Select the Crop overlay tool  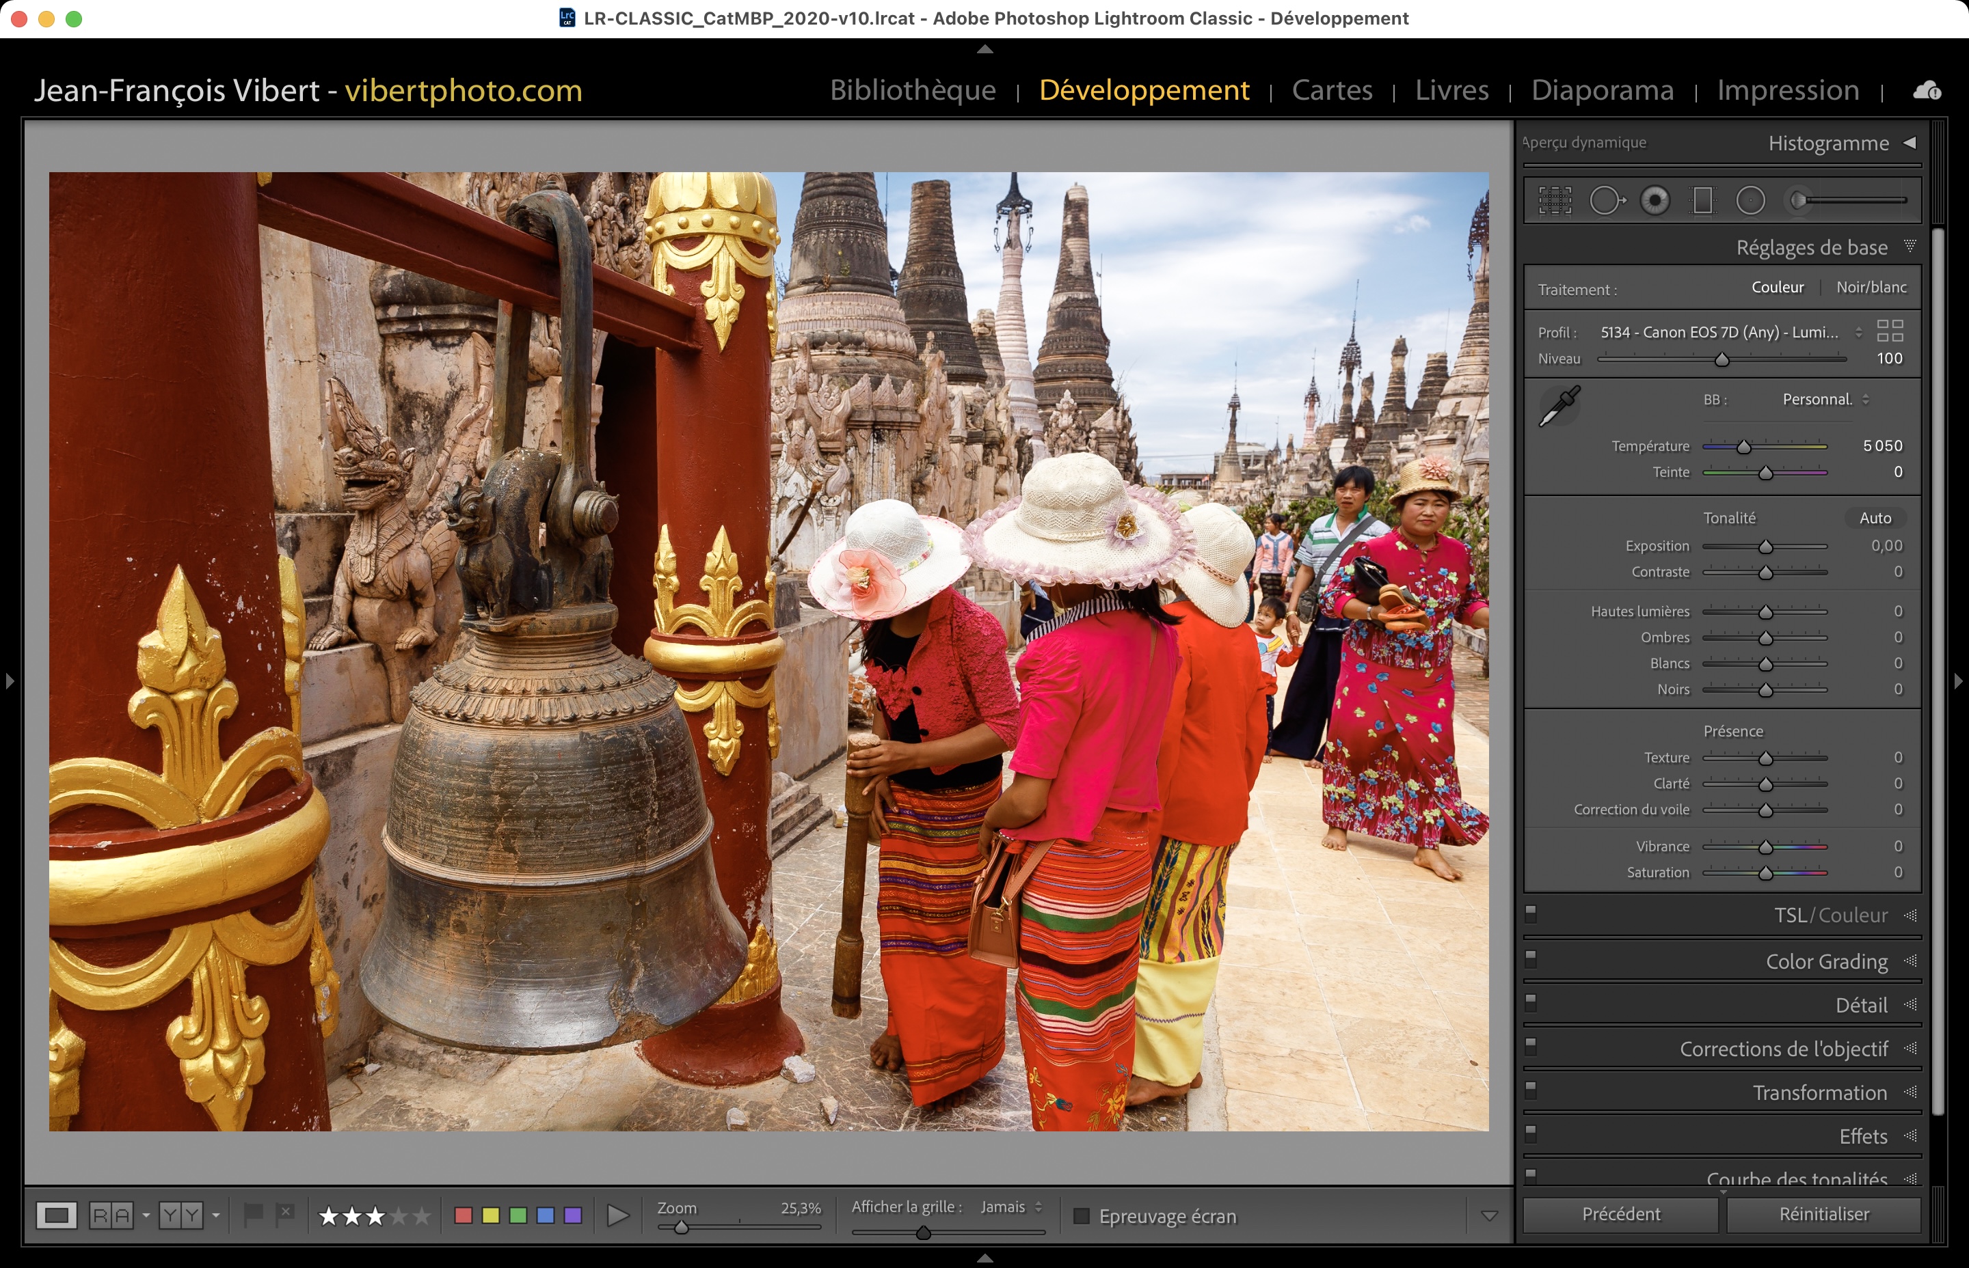tap(1555, 200)
